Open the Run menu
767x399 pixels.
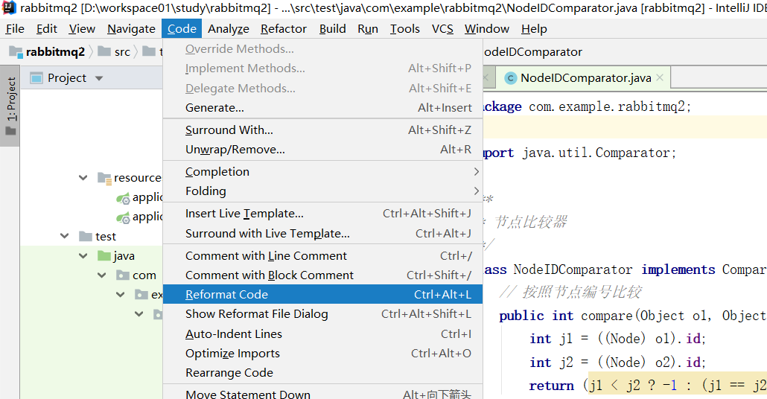pyautogui.click(x=368, y=29)
